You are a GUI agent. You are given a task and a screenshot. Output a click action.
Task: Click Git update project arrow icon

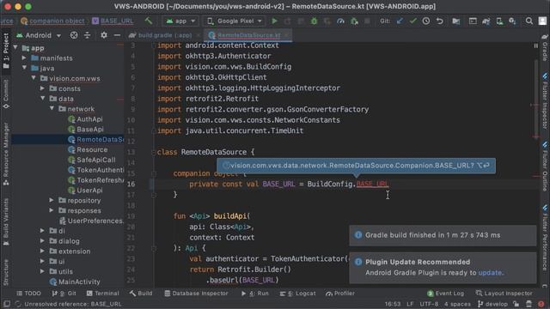(400, 21)
